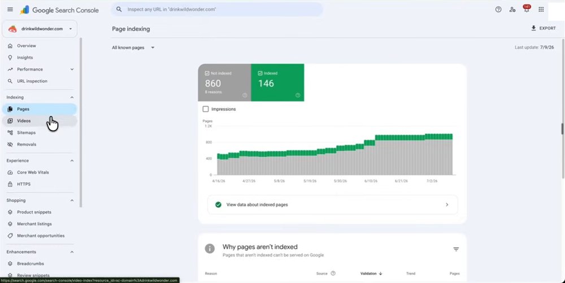Open the indexed pages row chevron
This screenshot has height=283, width=565.
pos(447,204)
